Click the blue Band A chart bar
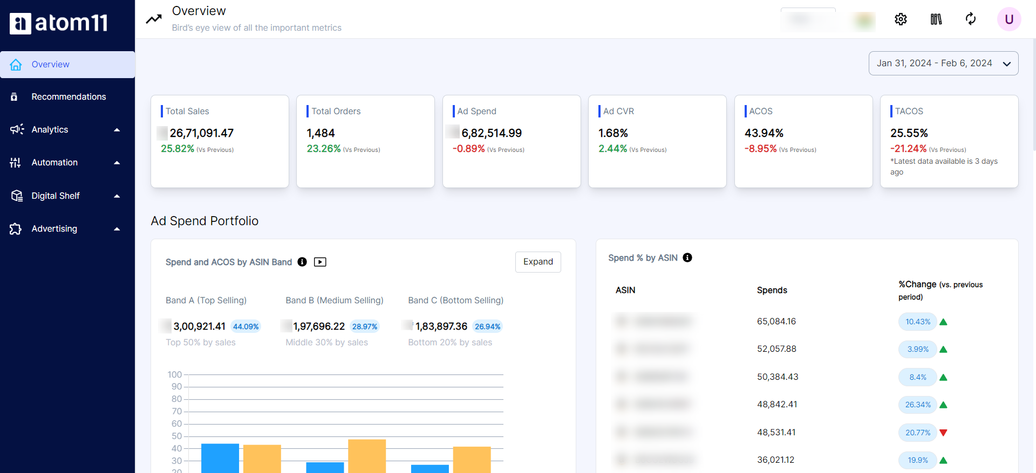 pyautogui.click(x=220, y=458)
